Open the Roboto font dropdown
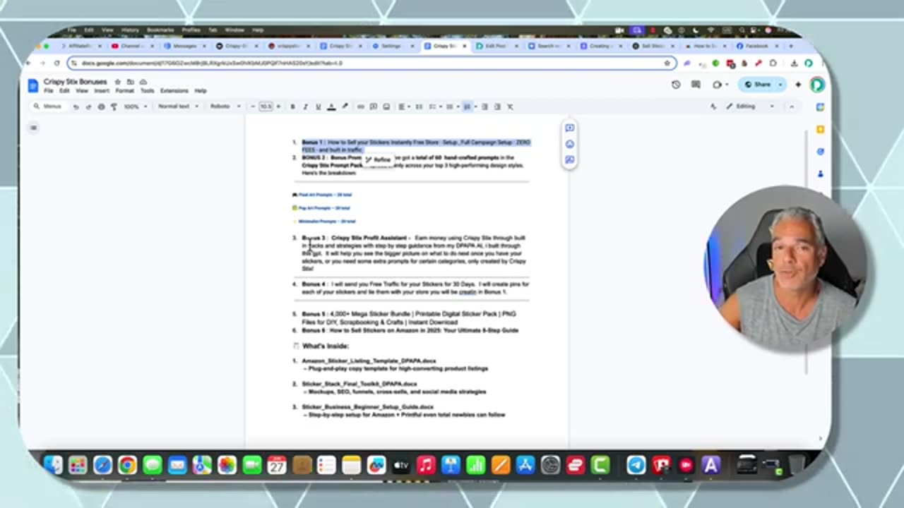The height and width of the screenshot is (508, 904). 225,107
